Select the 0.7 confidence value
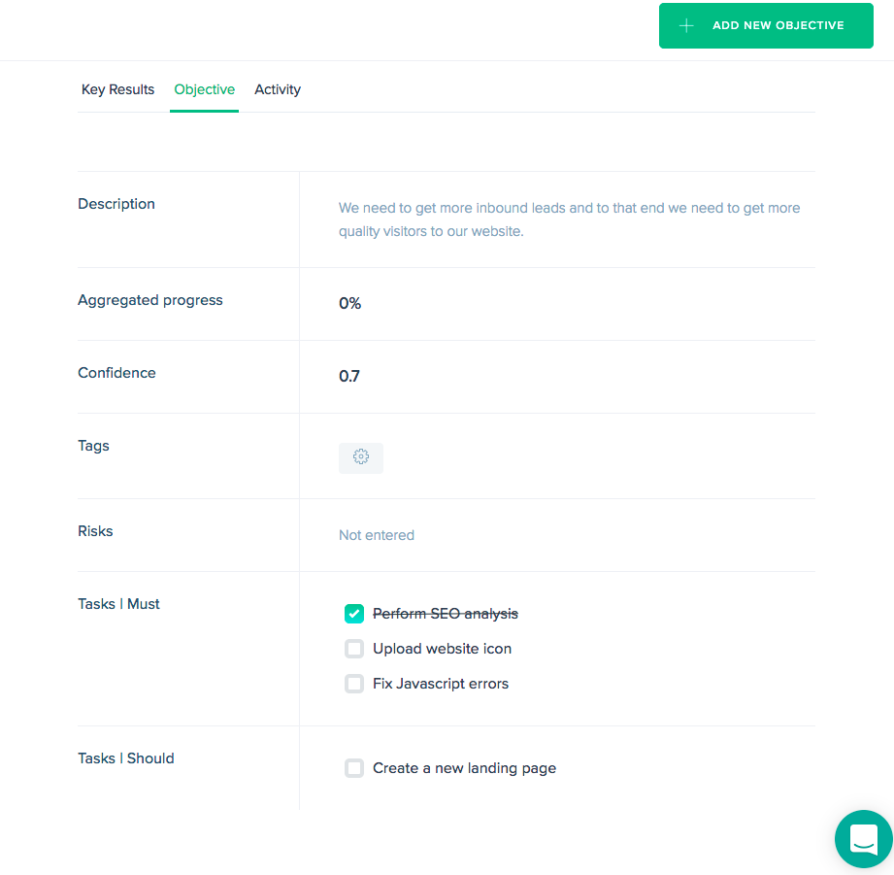The width and height of the screenshot is (894, 875). click(x=348, y=377)
